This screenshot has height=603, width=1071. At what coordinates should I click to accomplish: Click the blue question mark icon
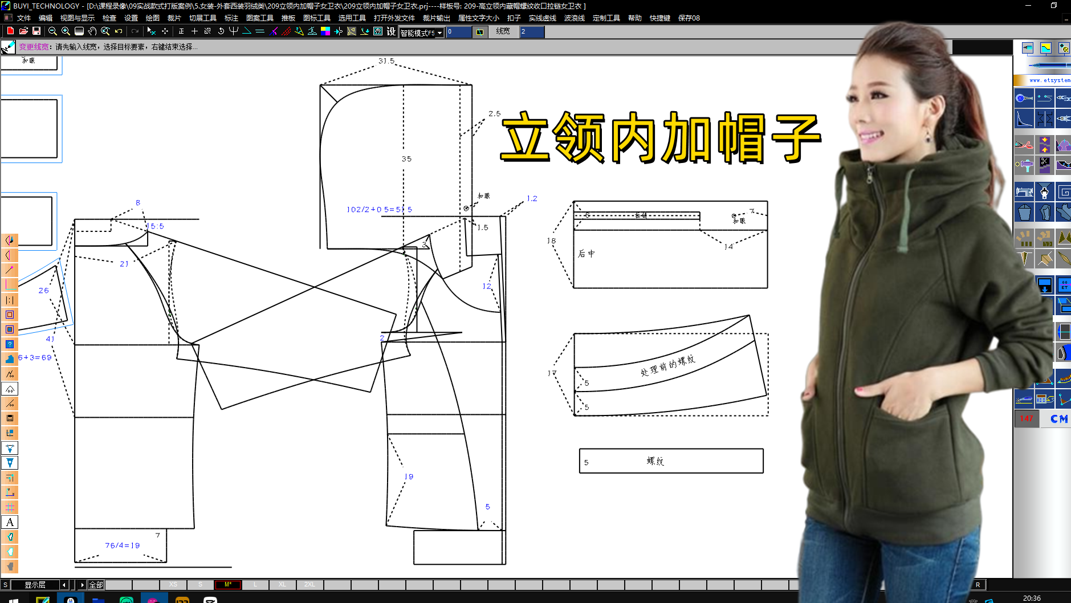coord(10,344)
